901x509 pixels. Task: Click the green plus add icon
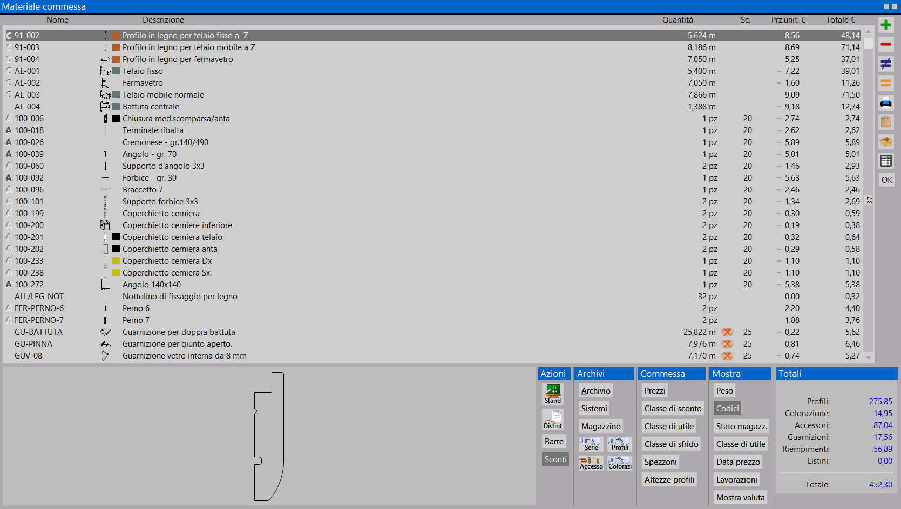[886, 25]
